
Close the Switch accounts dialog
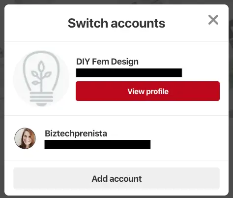213,20
